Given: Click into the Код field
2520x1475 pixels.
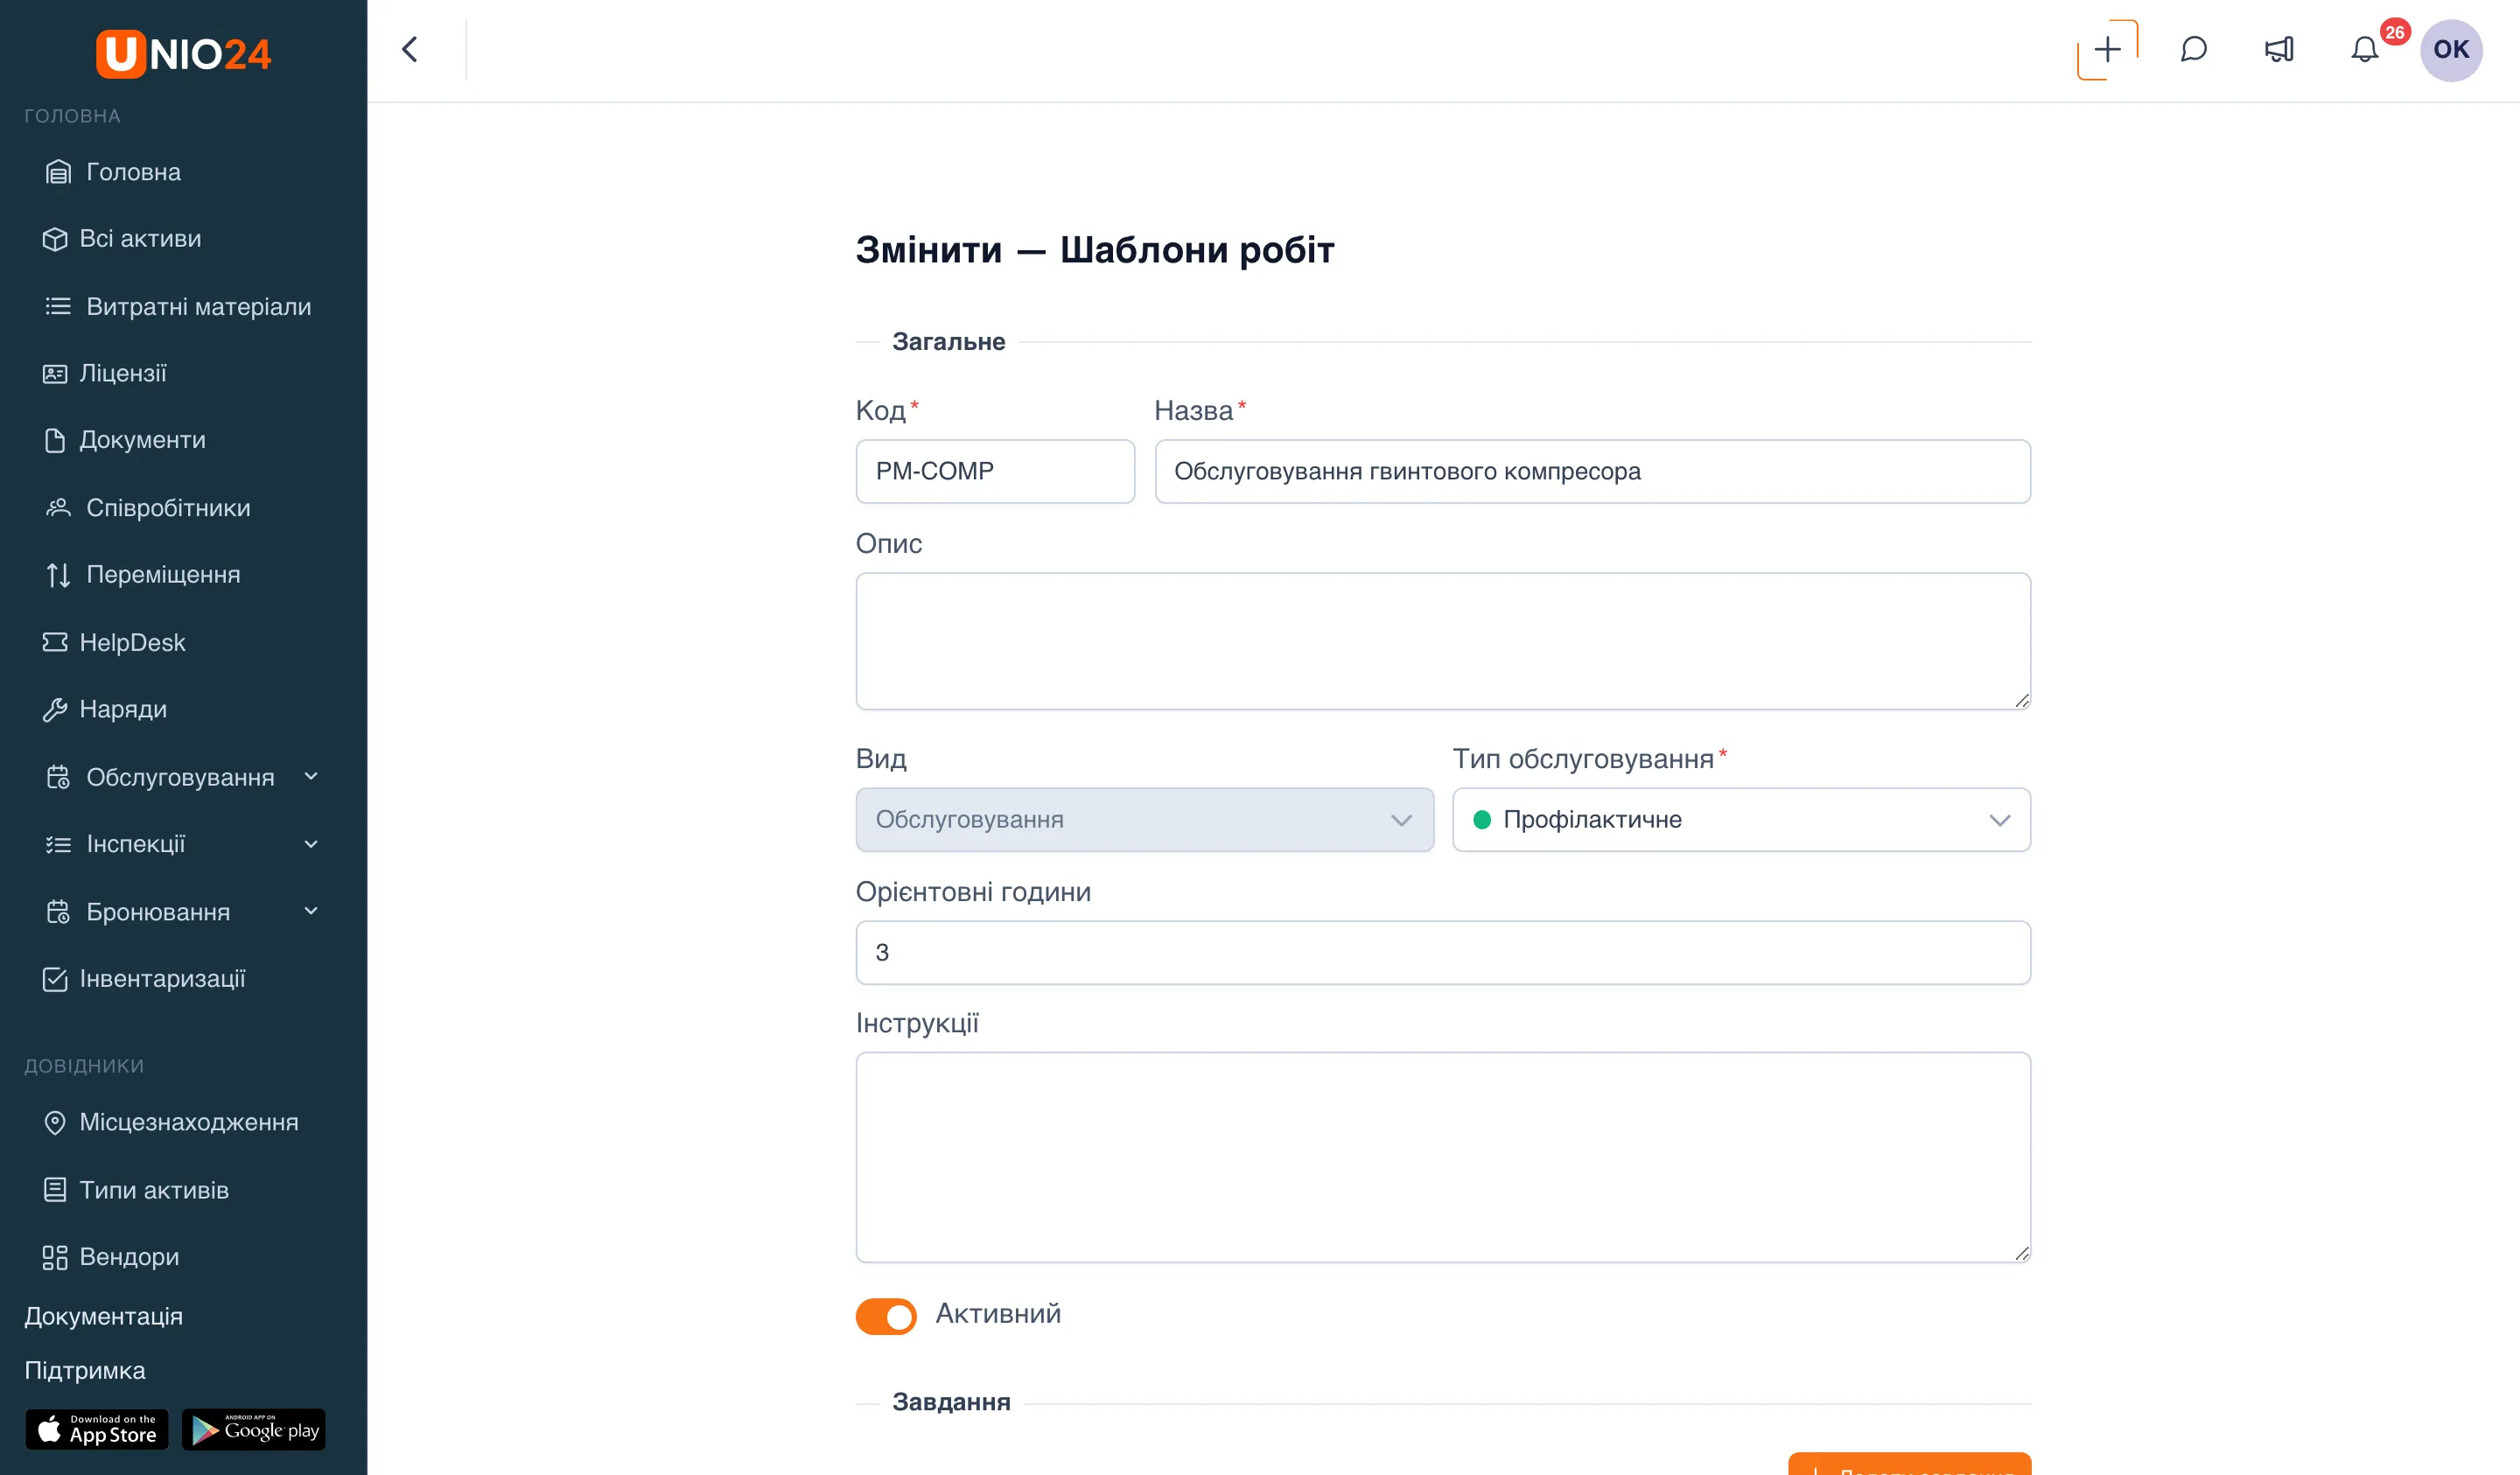Looking at the screenshot, I should (x=995, y=471).
